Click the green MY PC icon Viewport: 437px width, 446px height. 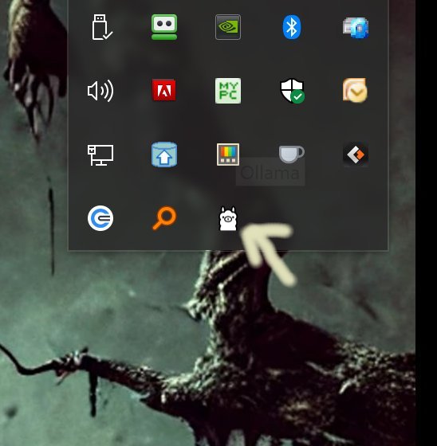point(228,91)
